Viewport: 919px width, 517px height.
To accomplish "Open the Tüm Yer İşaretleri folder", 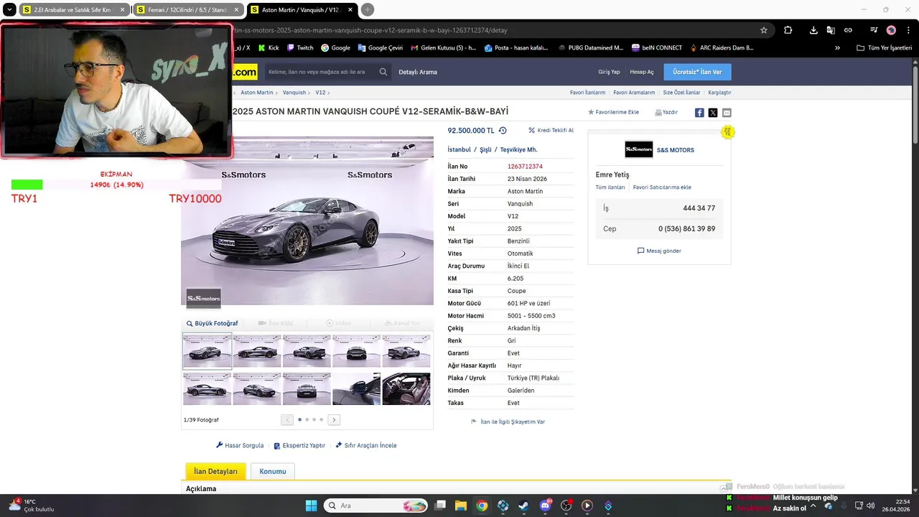I will pyautogui.click(x=885, y=48).
